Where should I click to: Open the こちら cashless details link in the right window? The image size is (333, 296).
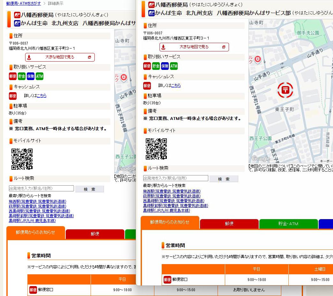click(176, 85)
